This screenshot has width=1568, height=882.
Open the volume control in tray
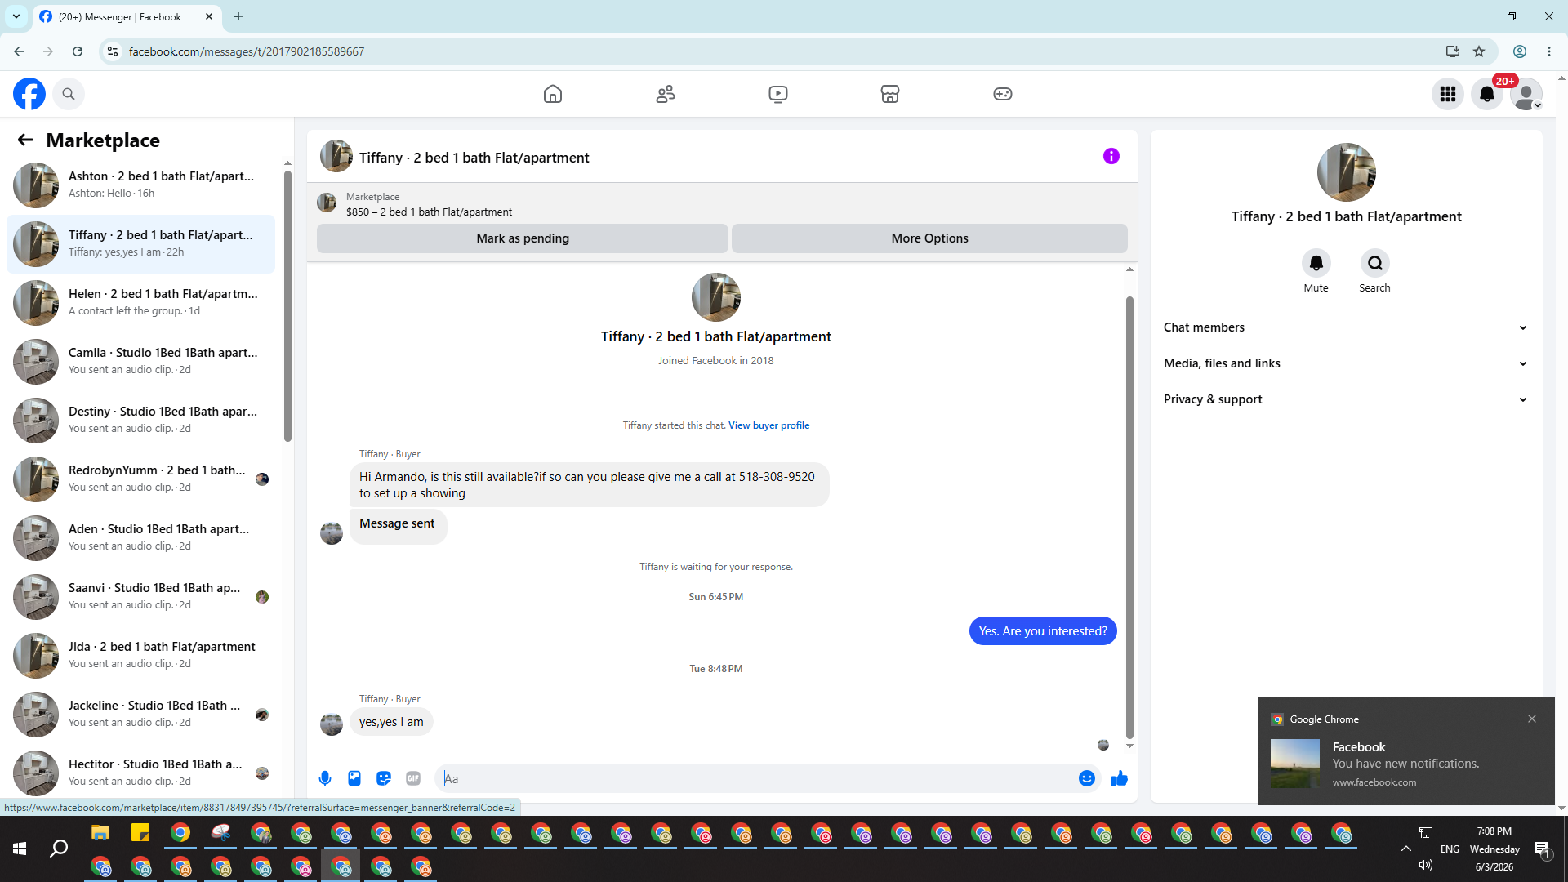click(x=1426, y=865)
